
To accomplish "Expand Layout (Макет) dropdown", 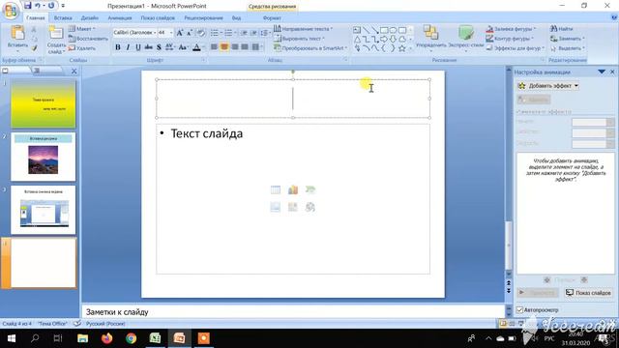I will 81,29.
